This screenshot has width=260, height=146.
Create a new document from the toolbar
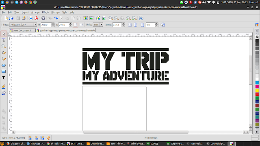click(x=6, y=18)
